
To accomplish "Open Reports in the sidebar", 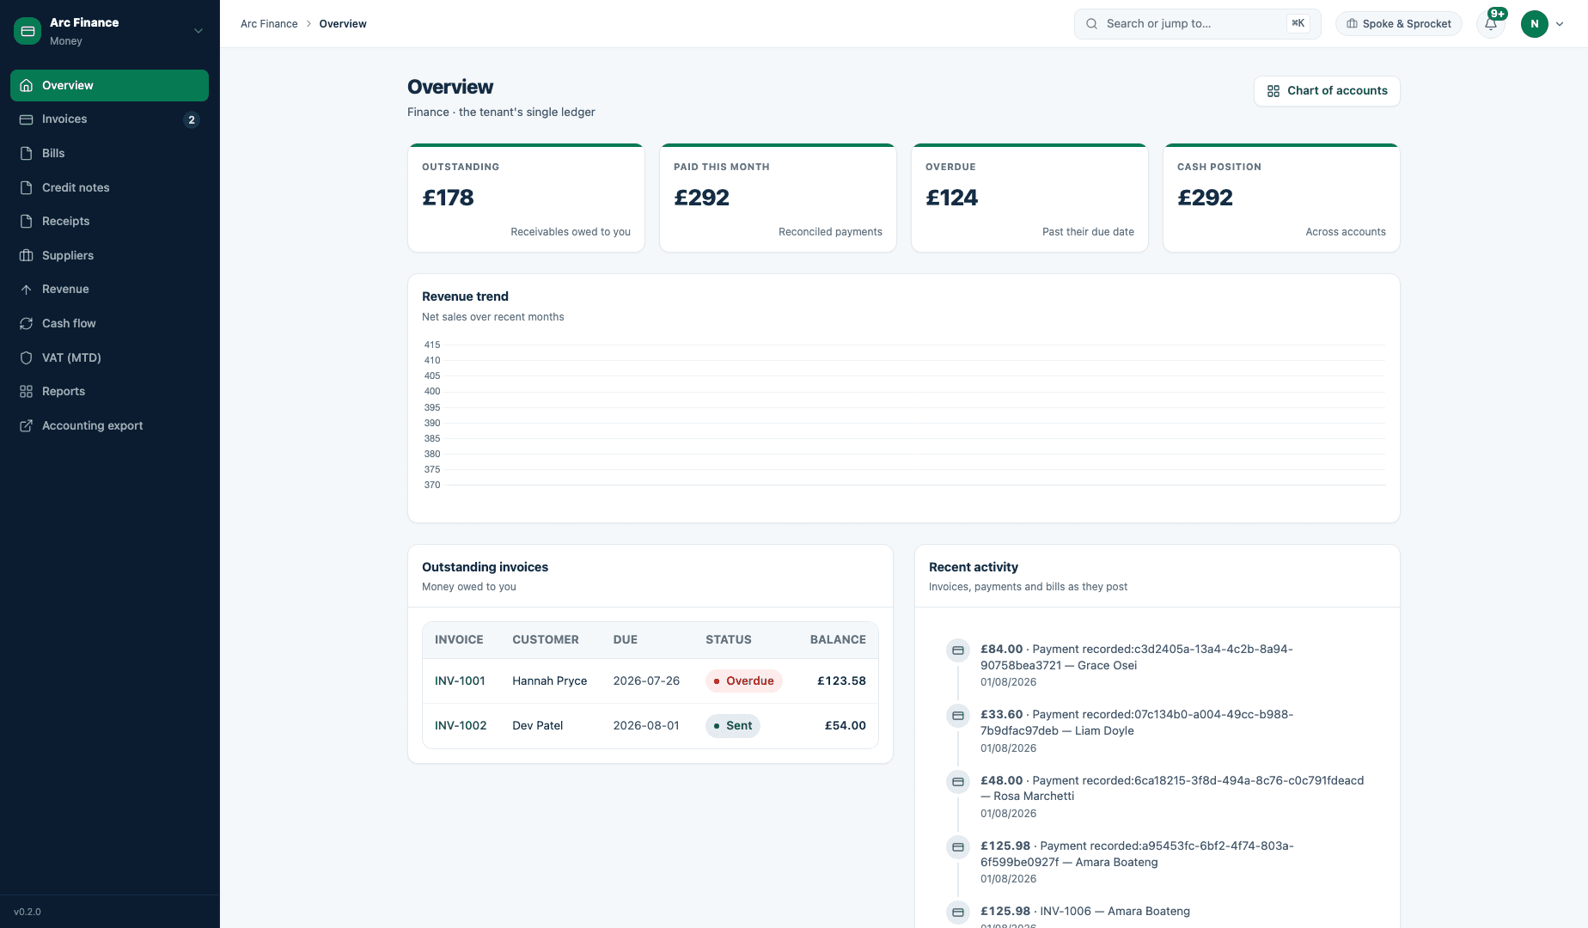I will 109,391.
